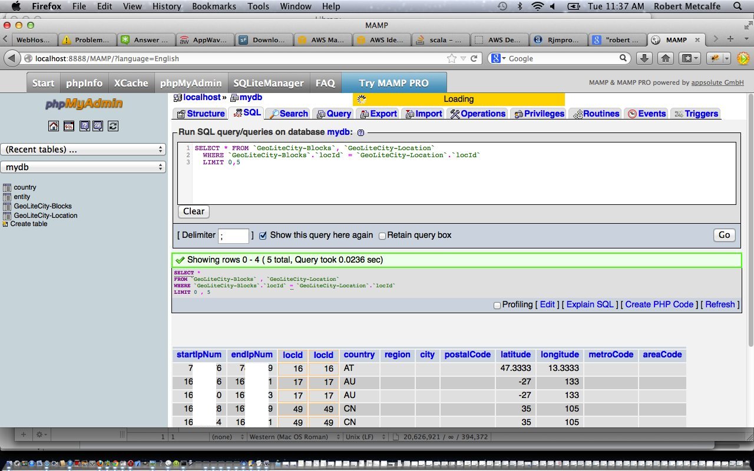Switch to the Export tab
Image resolution: width=754 pixels, height=471 pixels.
[x=378, y=114]
